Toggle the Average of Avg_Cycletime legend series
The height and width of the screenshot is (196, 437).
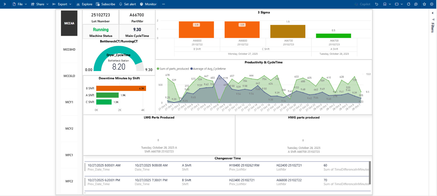(208, 69)
